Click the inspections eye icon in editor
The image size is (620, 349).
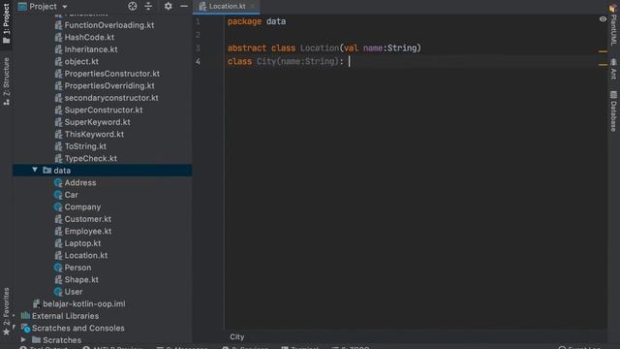pyautogui.click(x=603, y=19)
